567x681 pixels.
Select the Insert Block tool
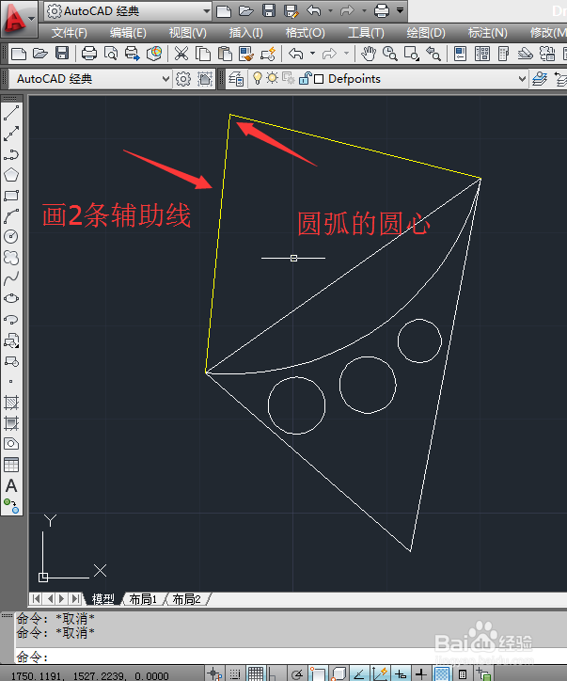tap(11, 340)
